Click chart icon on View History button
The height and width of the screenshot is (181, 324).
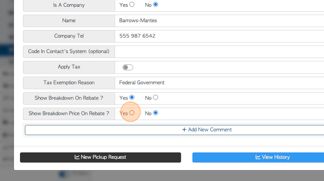[x=258, y=157]
